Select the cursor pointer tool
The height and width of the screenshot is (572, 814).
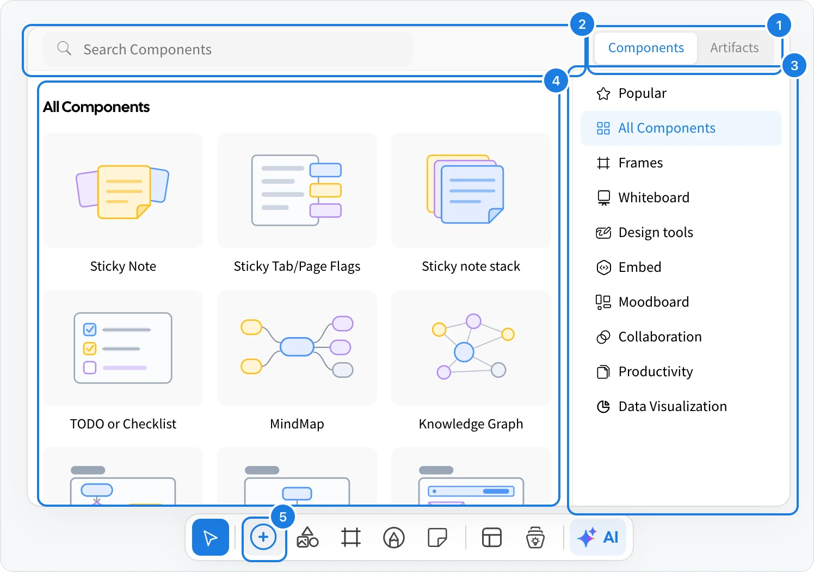[x=211, y=537]
